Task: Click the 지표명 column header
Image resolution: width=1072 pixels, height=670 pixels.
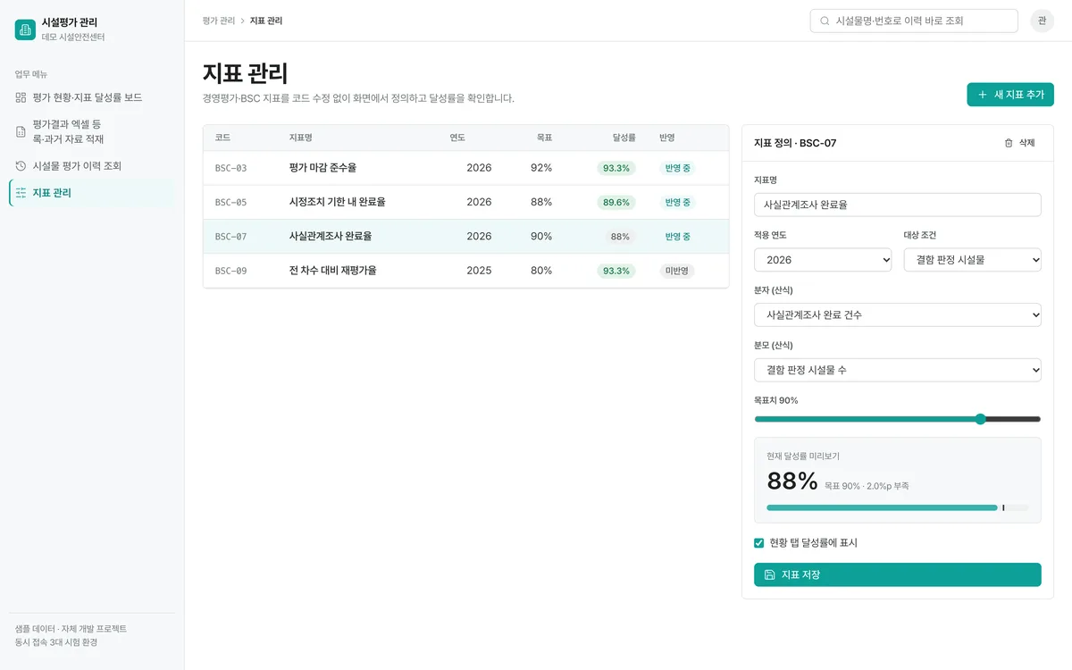Action: [301, 138]
